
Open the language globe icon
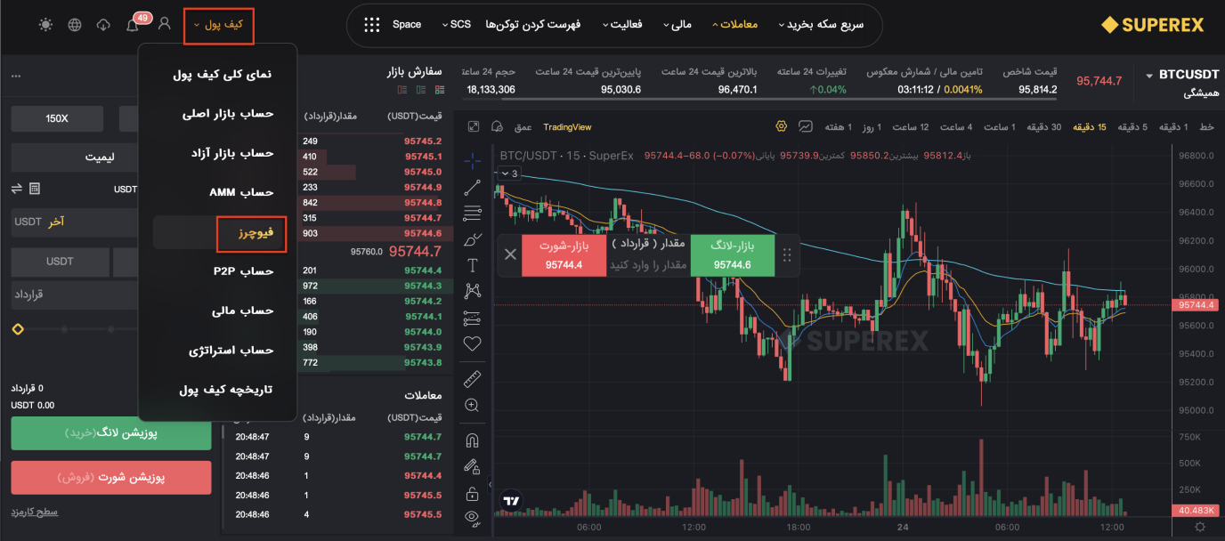(x=75, y=25)
